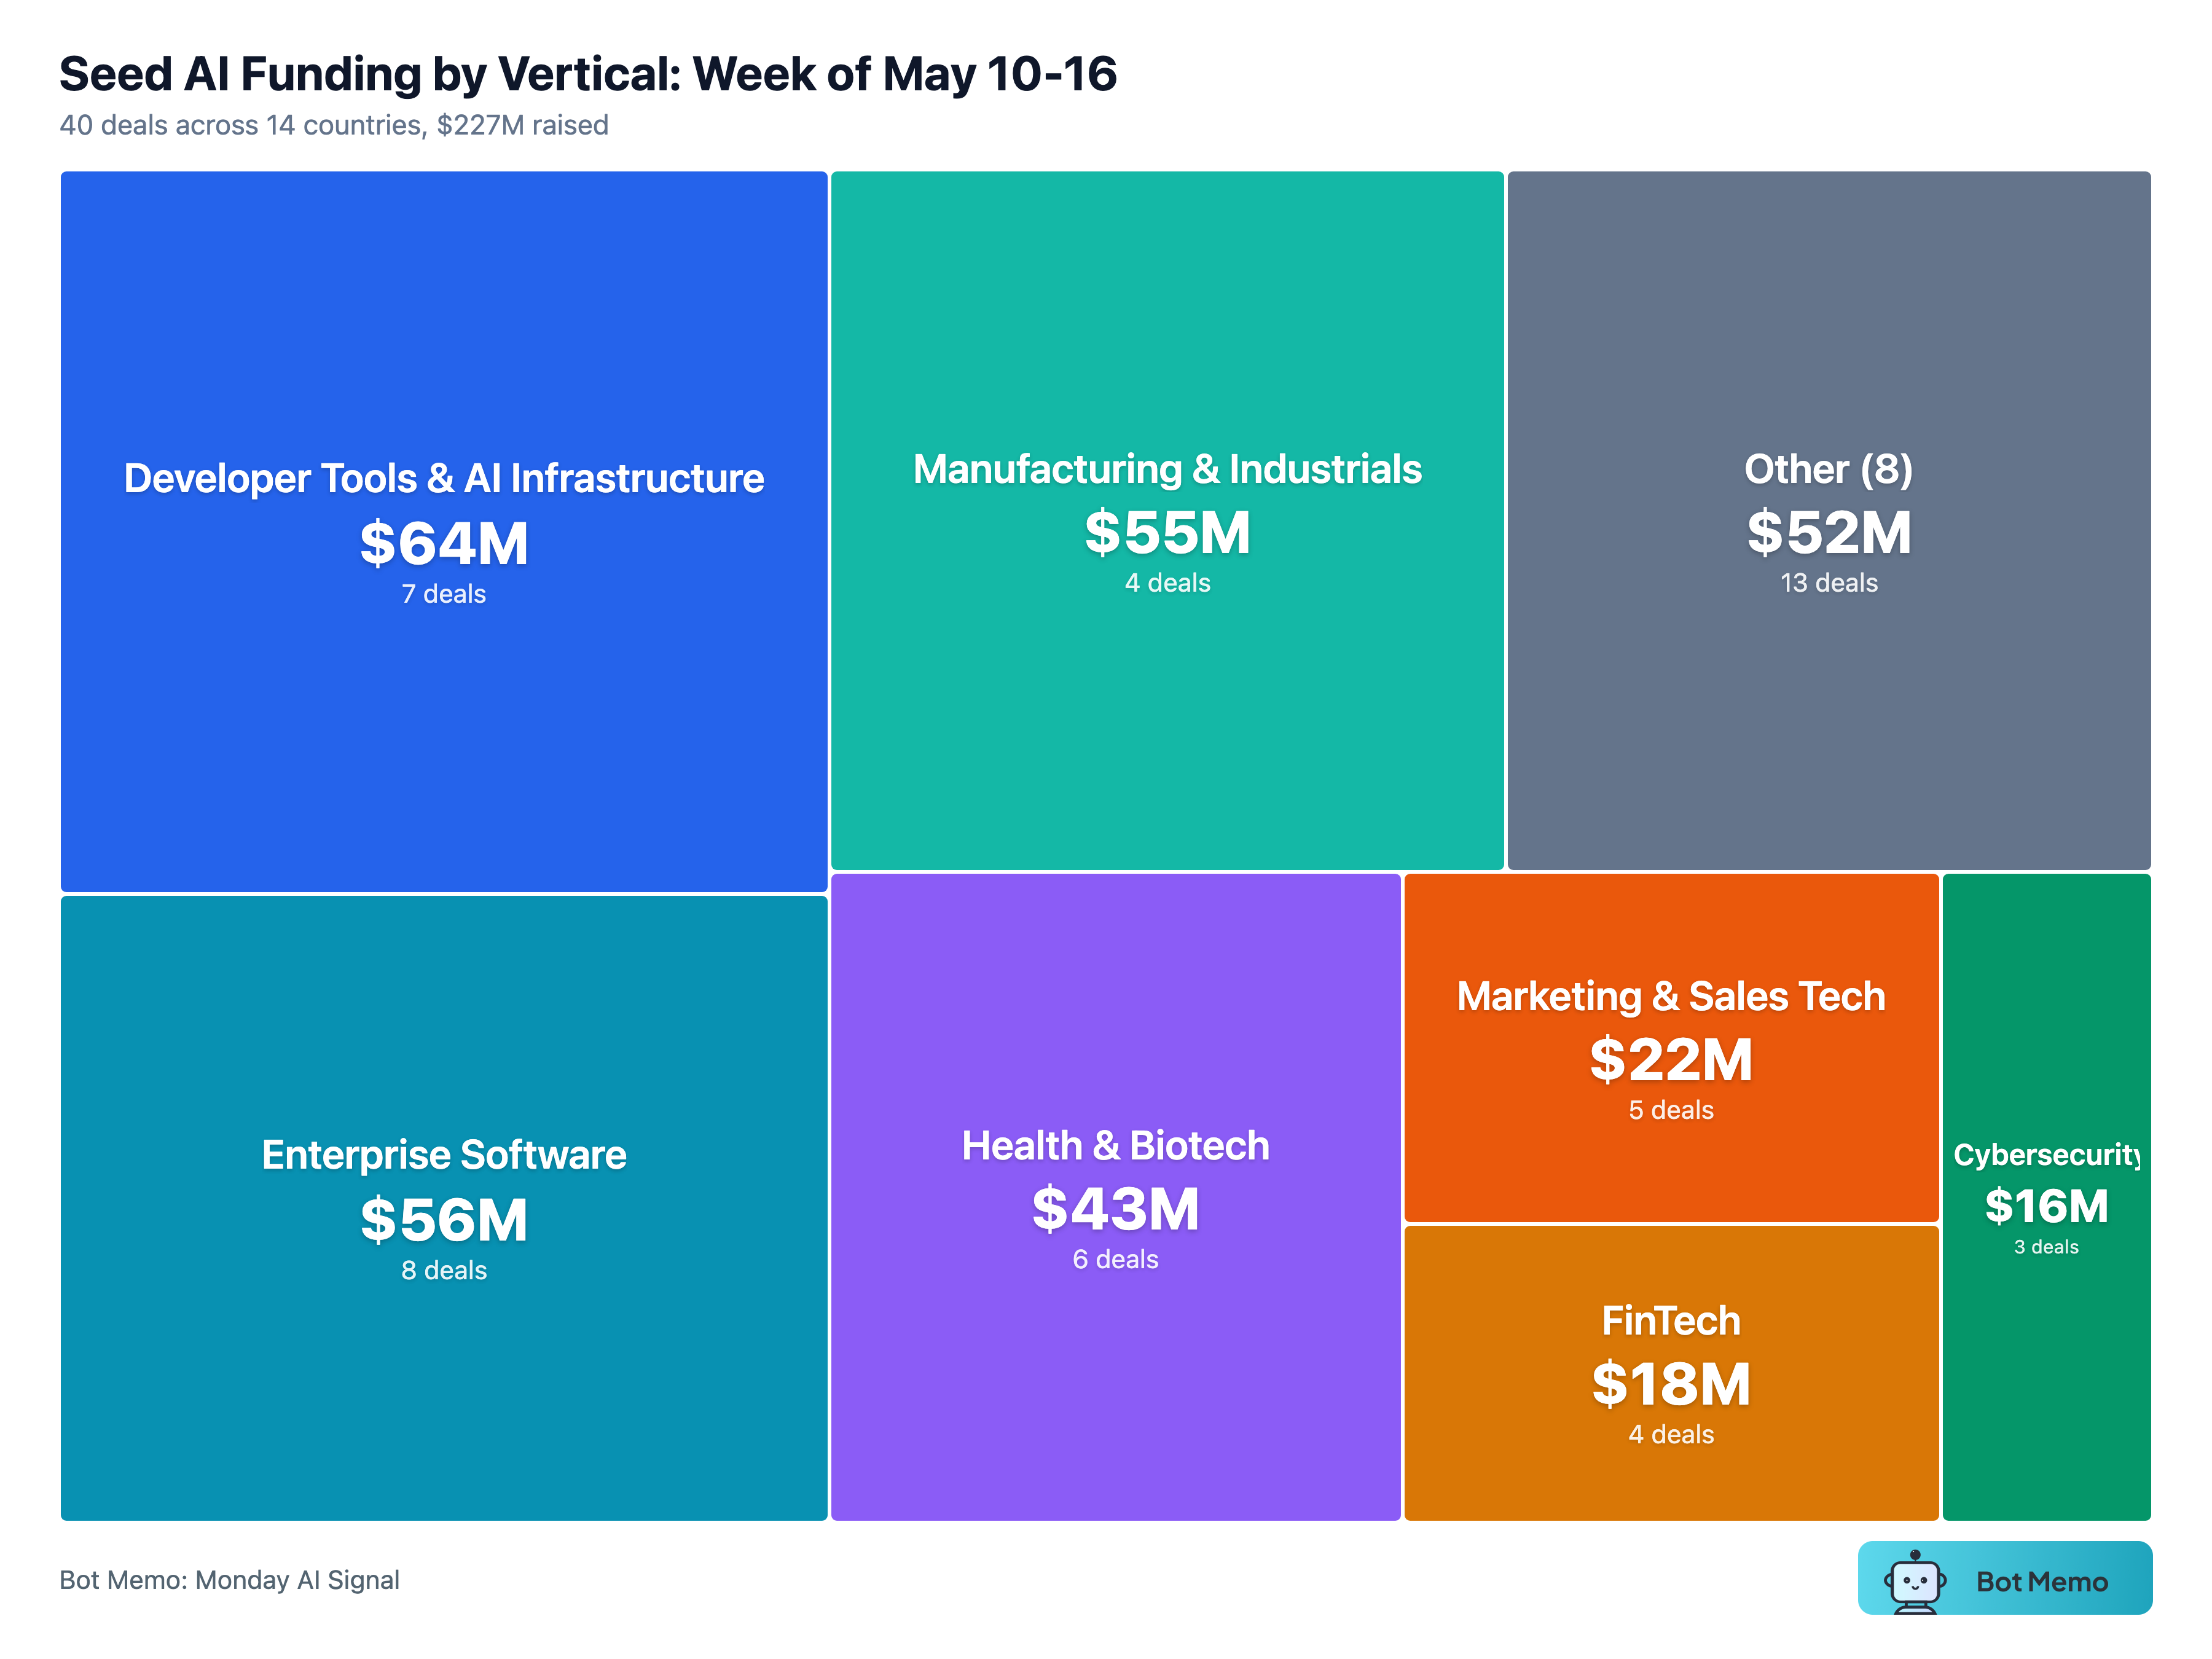Select the Marketing & Sales Tech tile
Image resolution: width=2212 pixels, height=1659 pixels.
click(1671, 1047)
